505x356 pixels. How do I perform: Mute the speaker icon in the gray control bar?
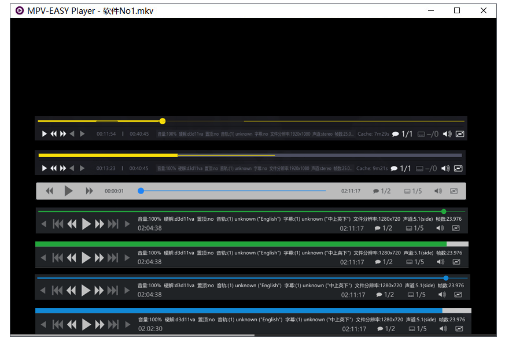click(x=438, y=191)
